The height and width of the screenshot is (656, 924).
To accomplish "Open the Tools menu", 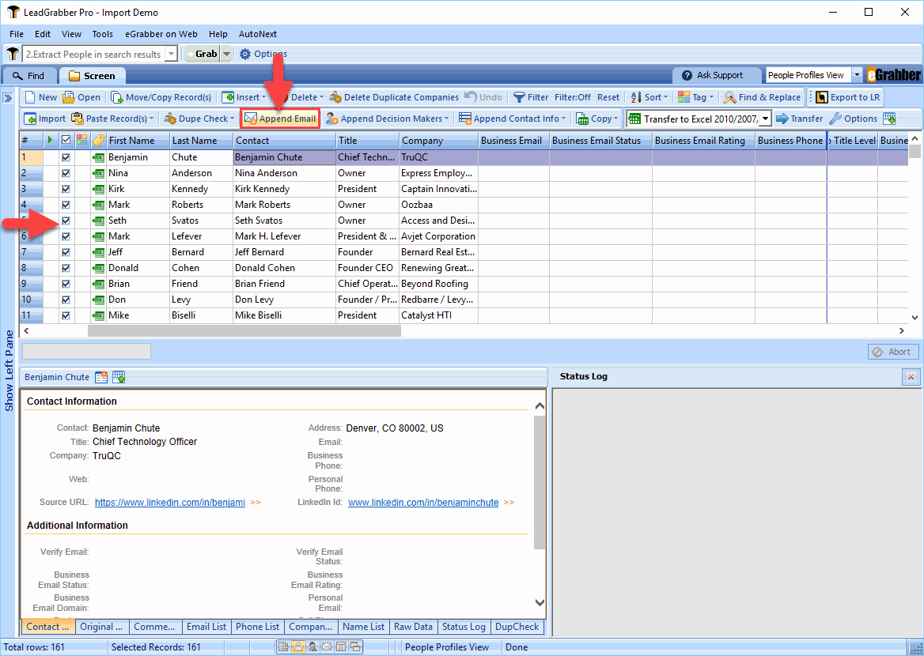I will pos(103,34).
